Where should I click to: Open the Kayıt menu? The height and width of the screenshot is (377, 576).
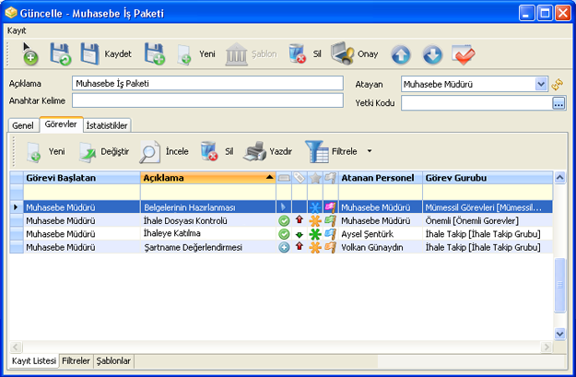tap(17, 30)
